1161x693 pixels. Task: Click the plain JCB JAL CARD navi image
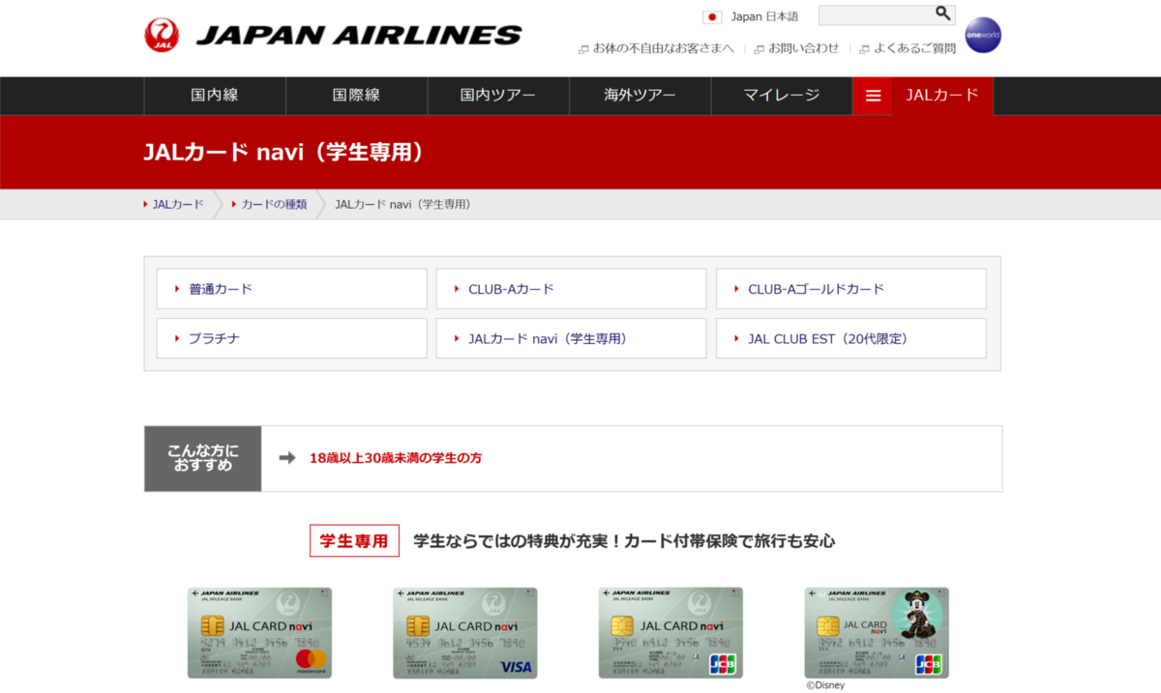670,633
